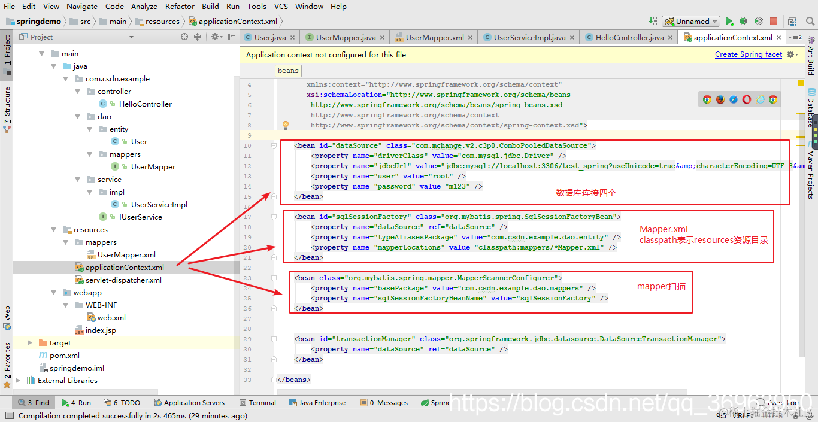Show hidden editor tabs list dropdown
Screen dimensions: 818x422
[795, 37]
